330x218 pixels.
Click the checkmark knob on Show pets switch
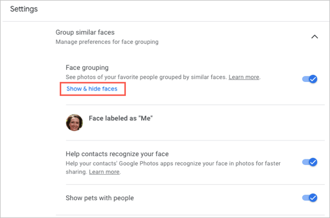point(313,197)
